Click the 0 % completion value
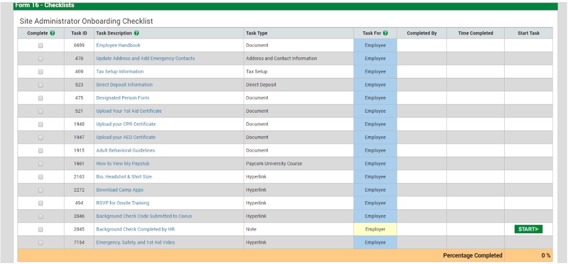 click(x=546, y=255)
